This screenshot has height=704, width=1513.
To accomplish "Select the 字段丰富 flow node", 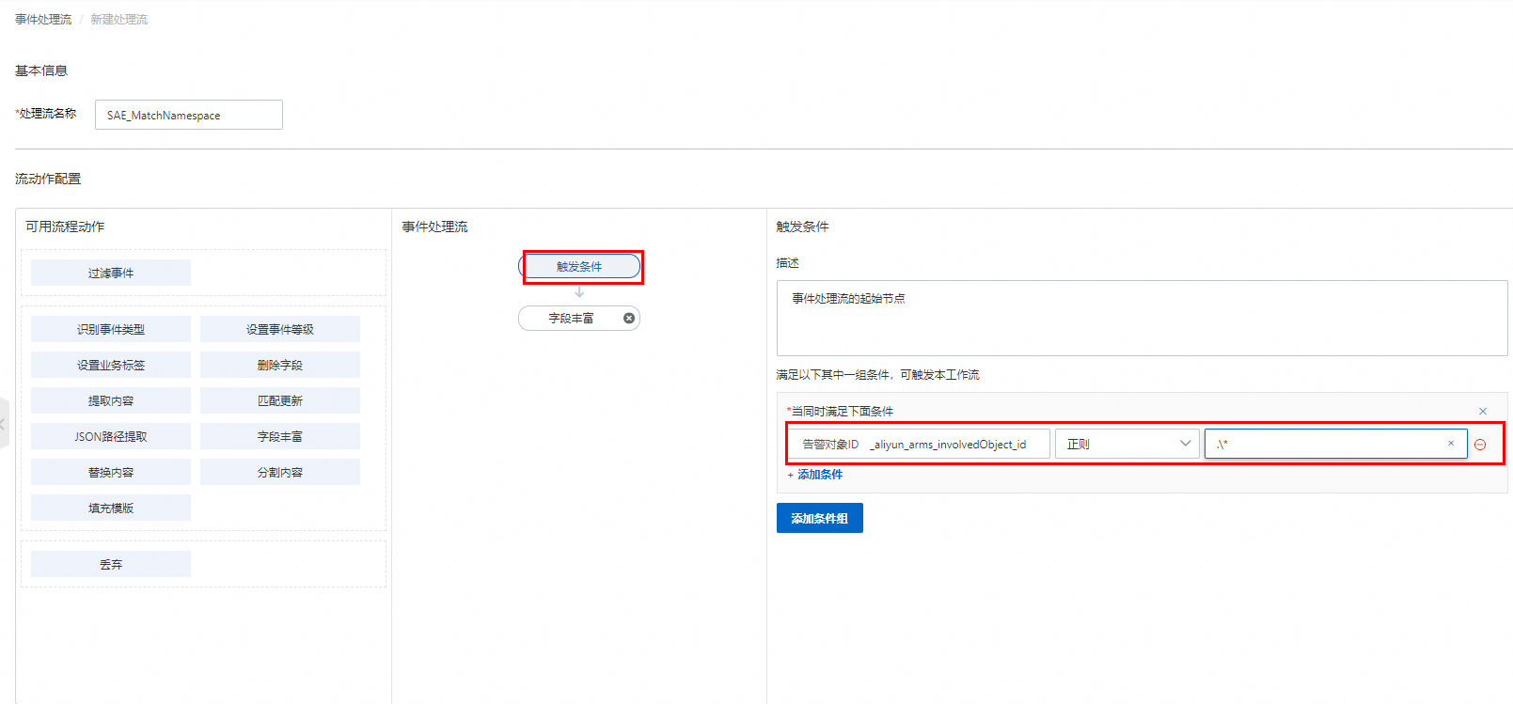I will [x=571, y=319].
